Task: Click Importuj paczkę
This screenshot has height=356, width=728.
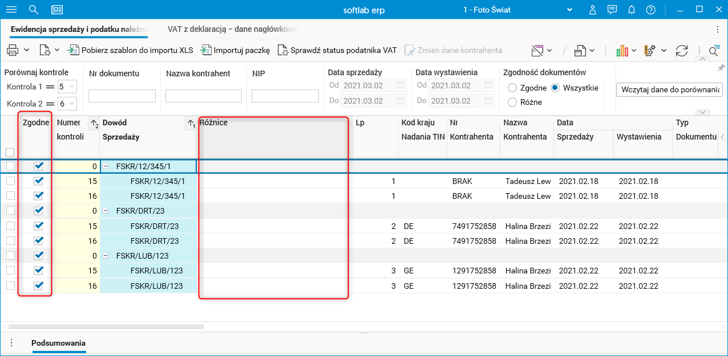Action: coord(235,50)
